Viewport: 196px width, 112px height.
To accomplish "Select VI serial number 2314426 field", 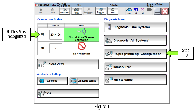I will pyautogui.click(x=56, y=35).
